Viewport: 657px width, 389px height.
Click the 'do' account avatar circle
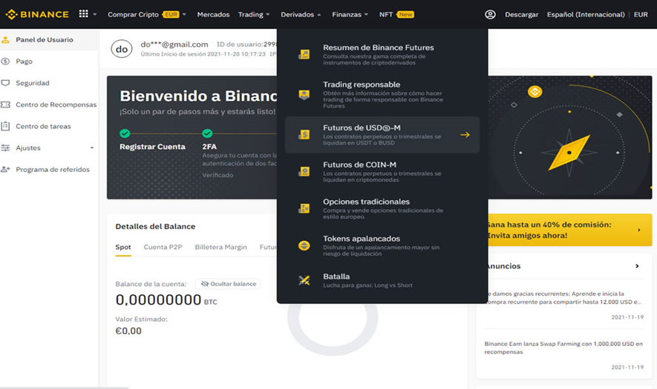coord(122,50)
